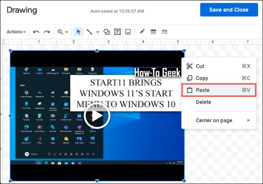The image size is (263, 184).
Task: Open the Zoom dropdown arrow
Action: click(67, 32)
